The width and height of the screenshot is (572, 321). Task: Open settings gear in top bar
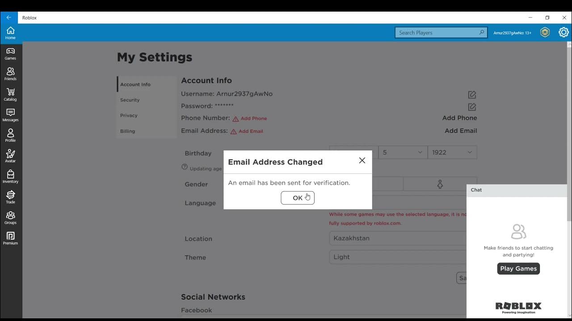point(564,32)
